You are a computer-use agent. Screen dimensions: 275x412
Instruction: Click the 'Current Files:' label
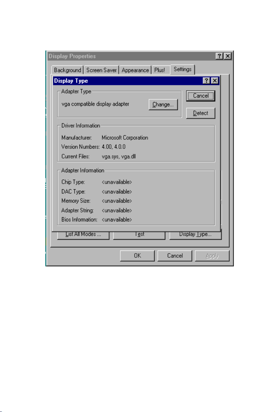tap(75, 157)
